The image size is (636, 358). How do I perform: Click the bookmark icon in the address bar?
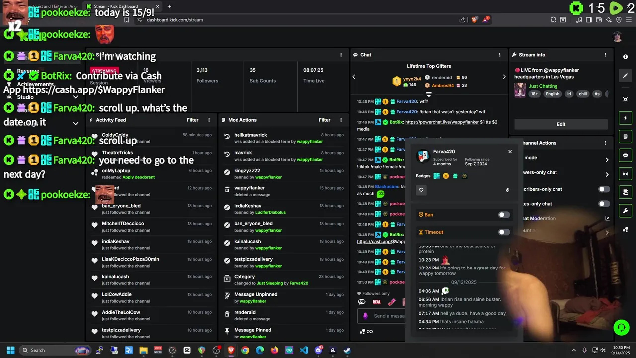(x=126, y=20)
